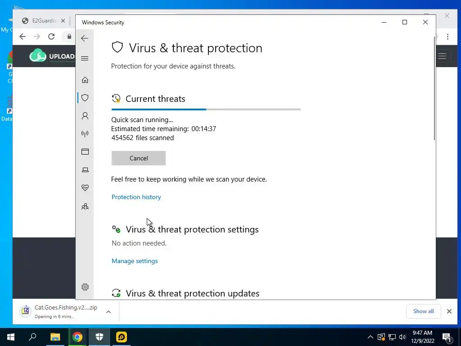Close the E2Guardian Chrome tab

(63, 21)
